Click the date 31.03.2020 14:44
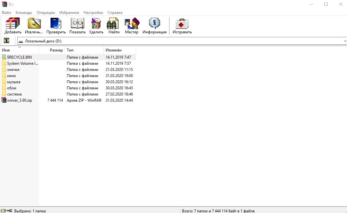347x213 pixels. tap(119, 100)
